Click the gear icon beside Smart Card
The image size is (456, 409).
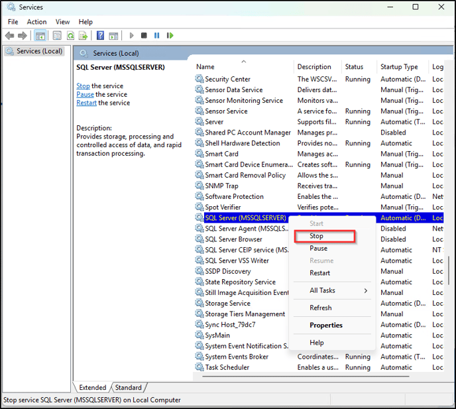(199, 154)
